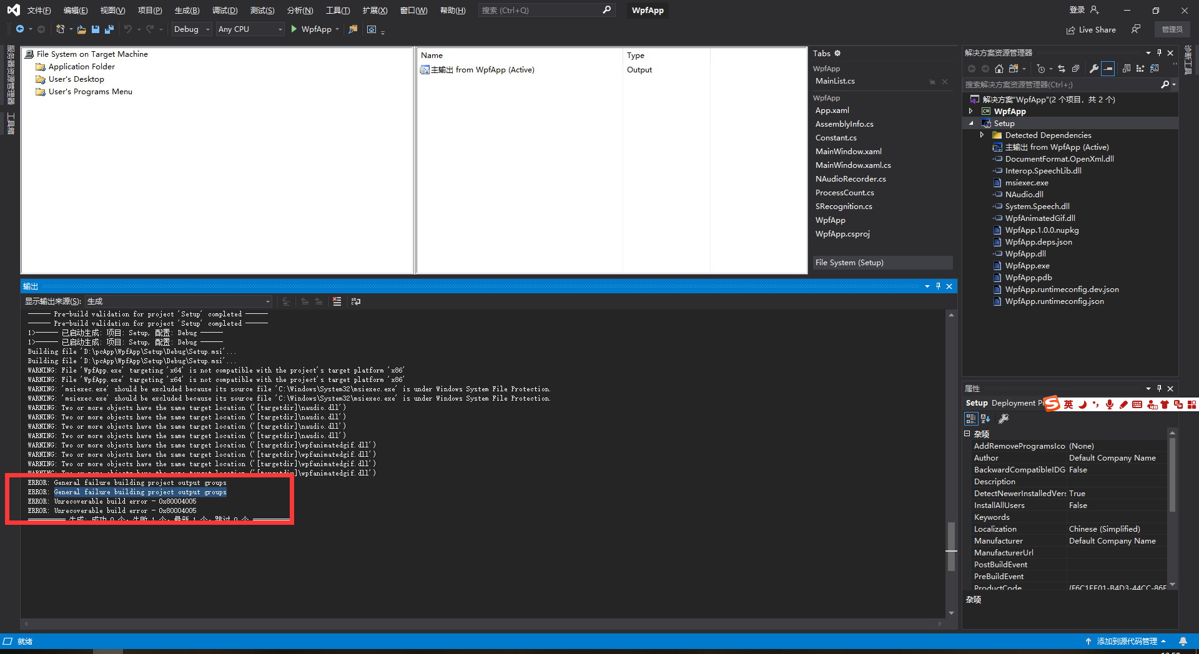Select File System (Setup) tab entry
The width and height of the screenshot is (1199, 654).
tap(882, 263)
